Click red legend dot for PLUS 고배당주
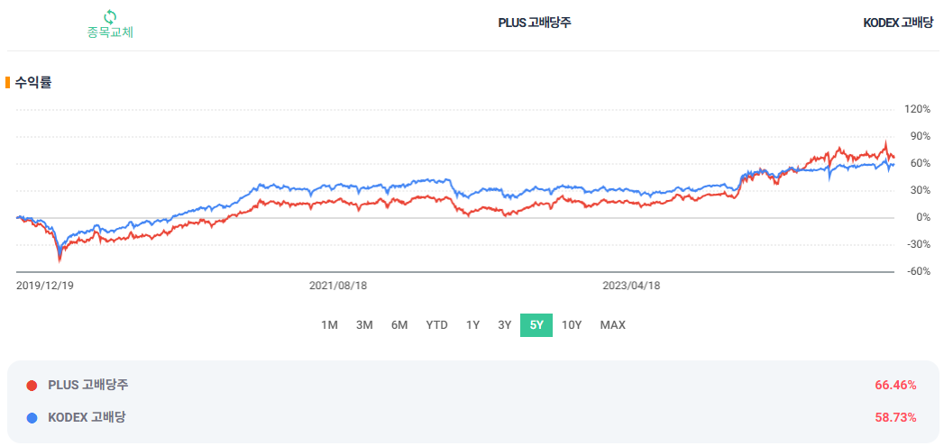Image resolution: width=944 pixels, height=446 pixels. (32, 386)
